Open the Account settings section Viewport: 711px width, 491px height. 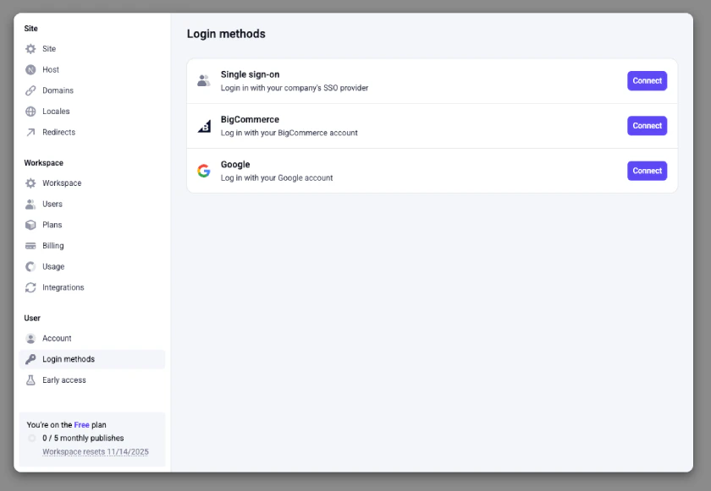click(57, 338)
